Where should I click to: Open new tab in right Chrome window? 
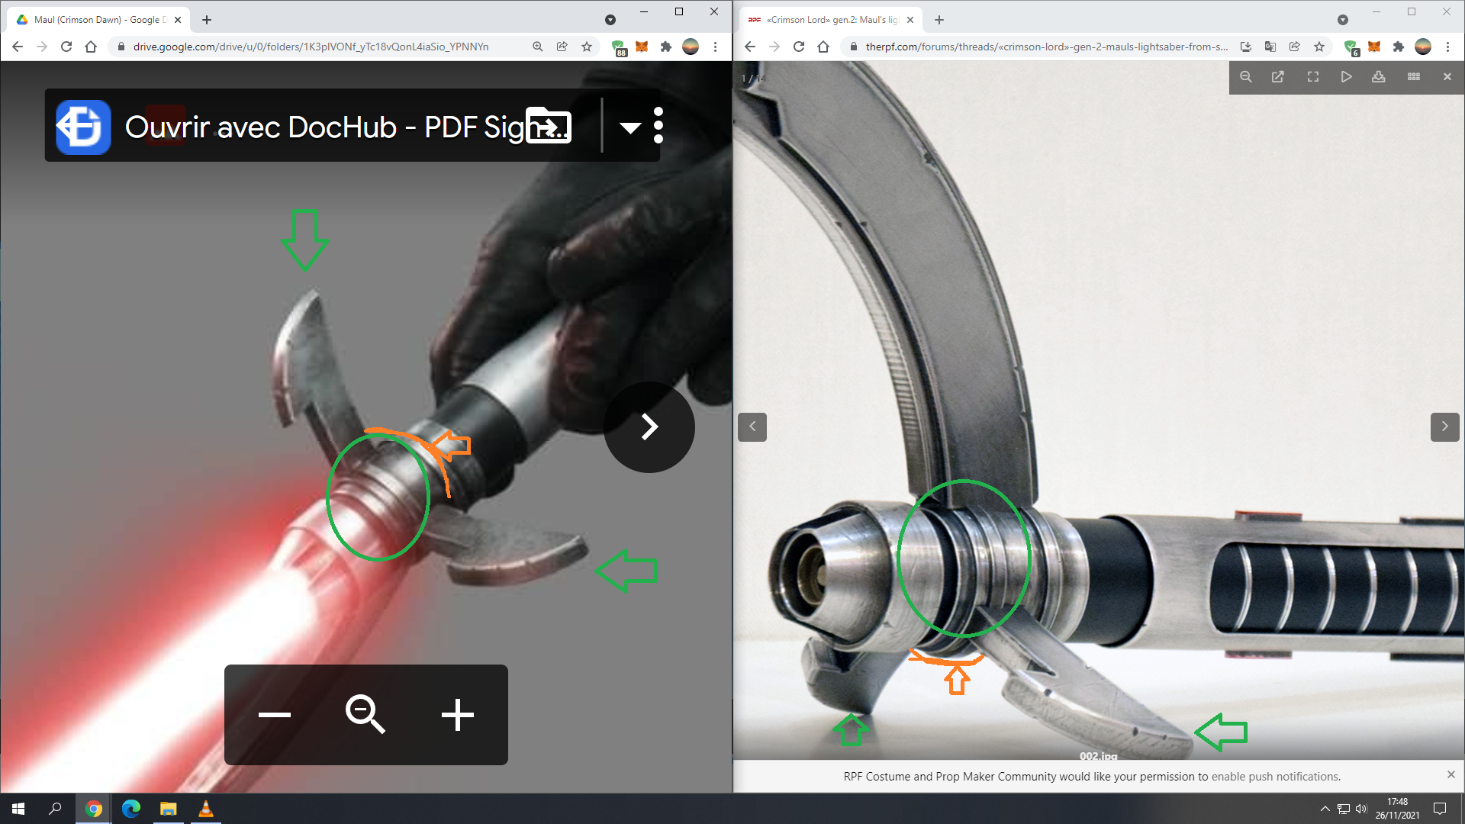click(x=939, y=20)
